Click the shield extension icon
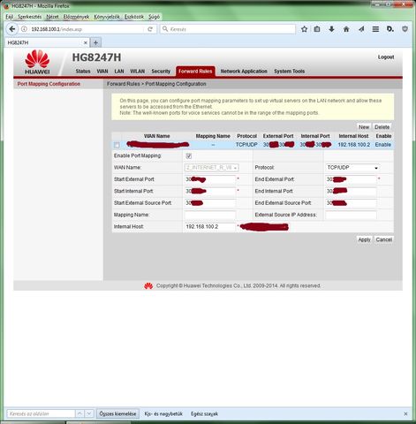The image size is (416, 424). click(405, 29)
